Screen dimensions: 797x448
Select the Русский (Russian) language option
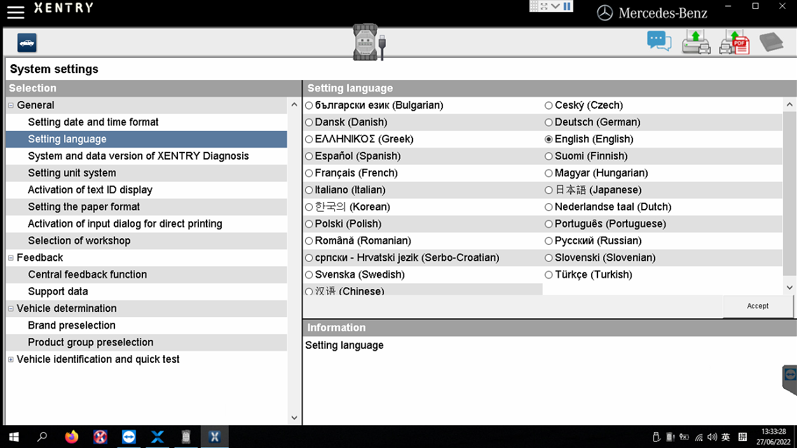point(548,241)
